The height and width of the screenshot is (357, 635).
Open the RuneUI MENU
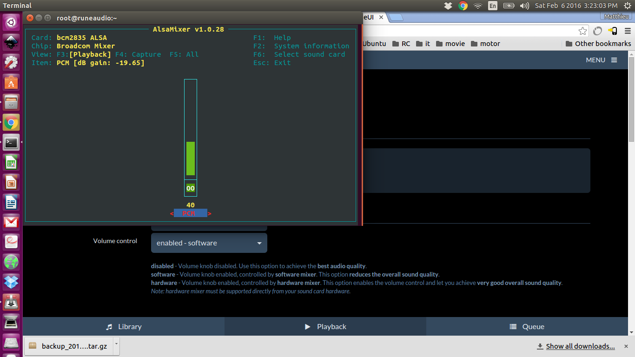click(602, 60)
